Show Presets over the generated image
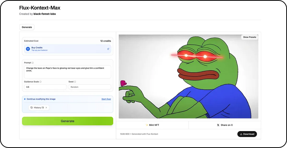Viewport: 287px width, 148px height. coord(249,37)
